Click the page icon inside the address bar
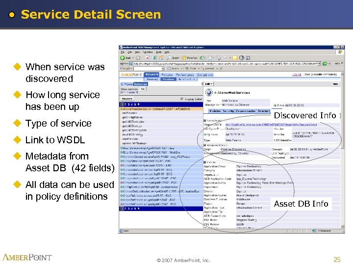Image resolution: width=353 pixels, height=265 pixels. [x=132, y=63]
